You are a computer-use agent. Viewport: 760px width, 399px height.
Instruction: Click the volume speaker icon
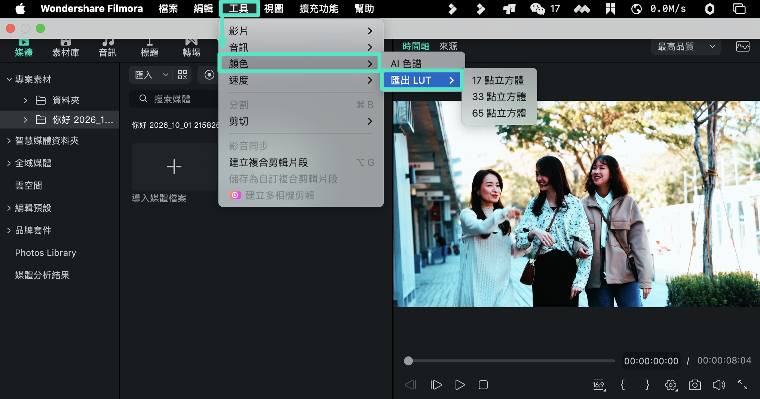(x=718, y=385)
